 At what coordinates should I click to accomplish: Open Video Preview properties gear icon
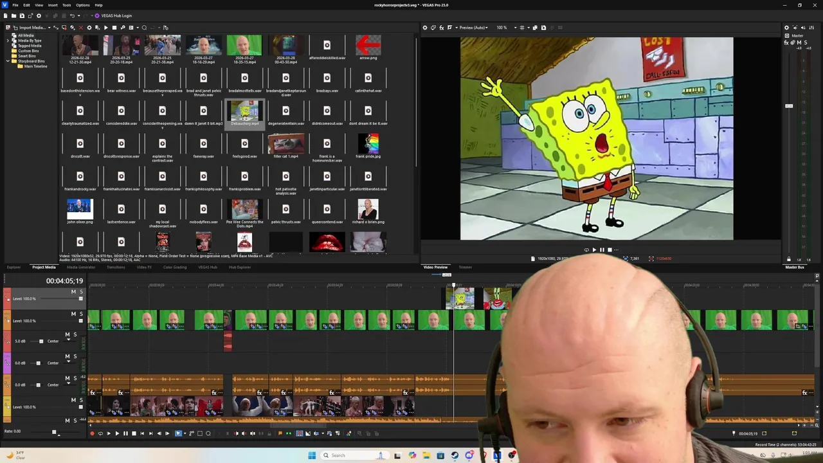tap(425, 28)
